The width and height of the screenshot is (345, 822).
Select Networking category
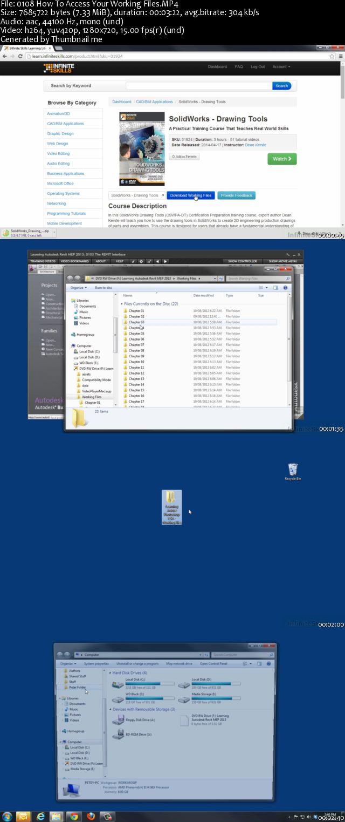57,203
